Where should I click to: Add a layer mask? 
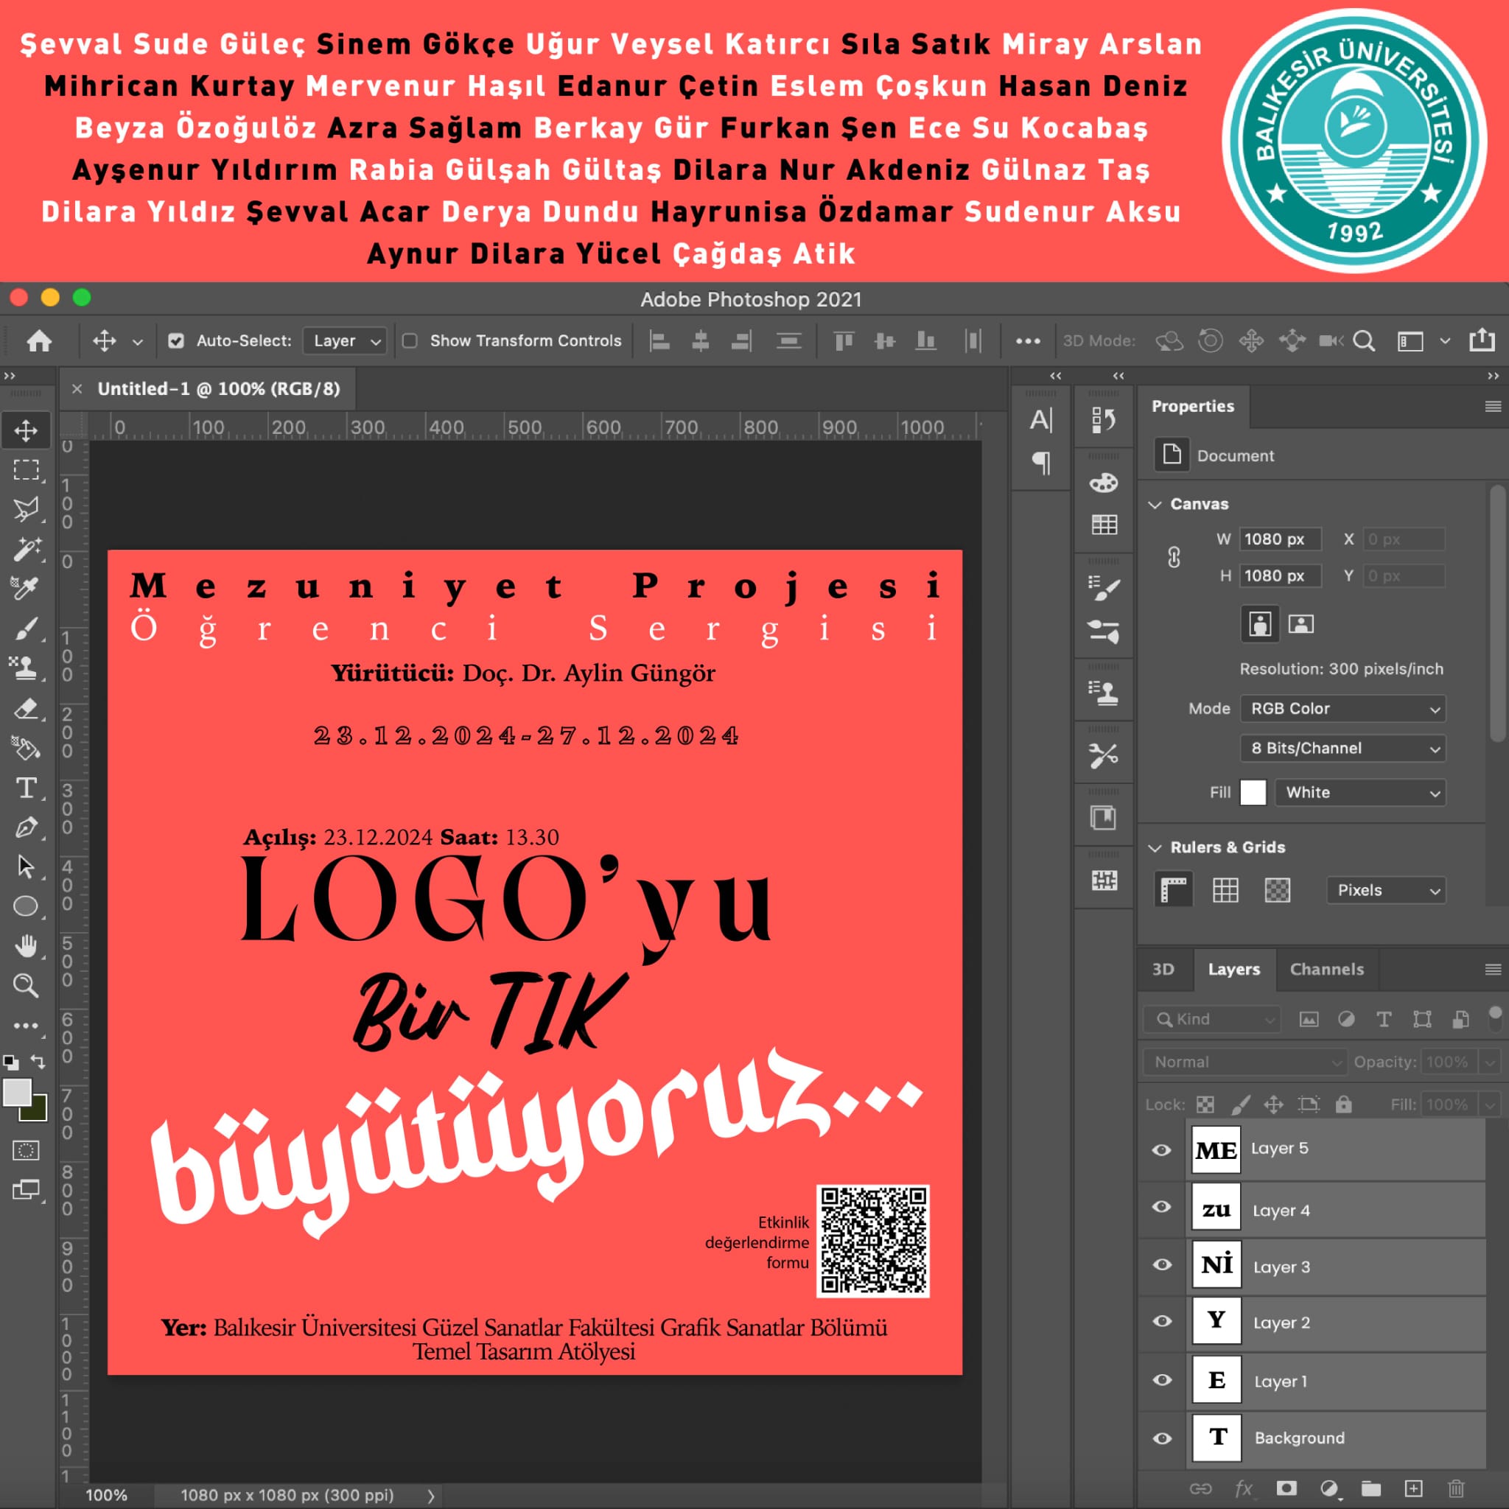(1286, 1488)
